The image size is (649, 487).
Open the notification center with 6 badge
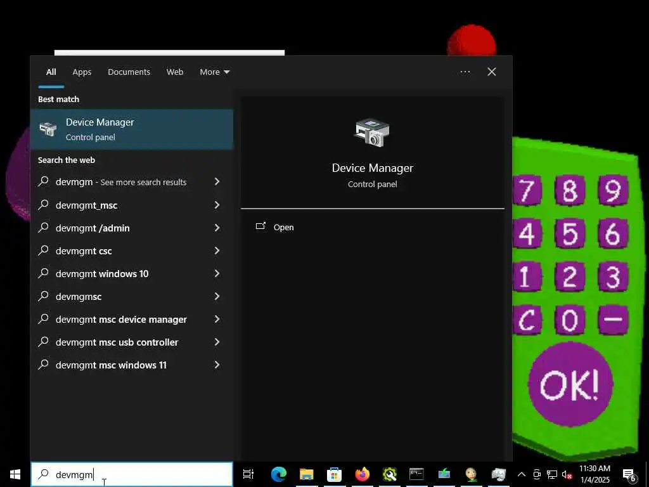[x=629, y=474]
